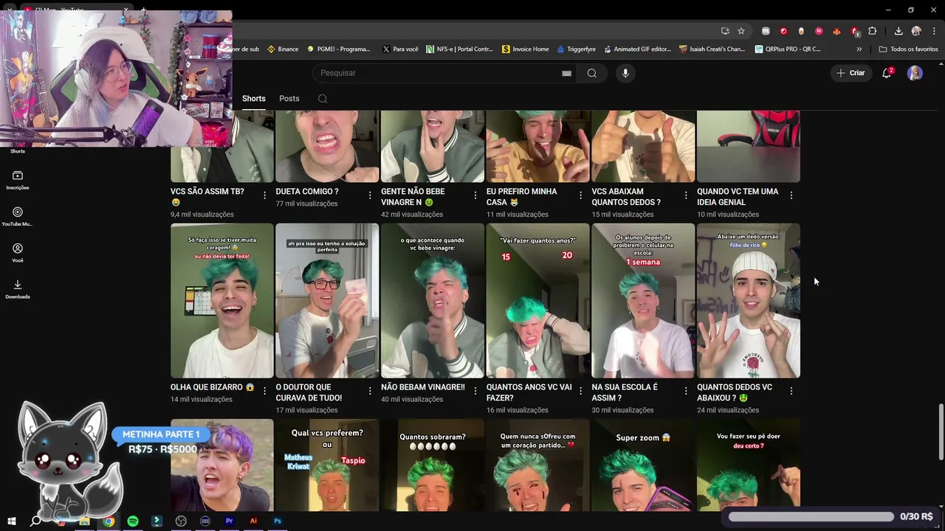
Task: Open options for NA SUA ESCOLA É ASSIM ?
Action: pyautogui.click(x=686, y=391)
